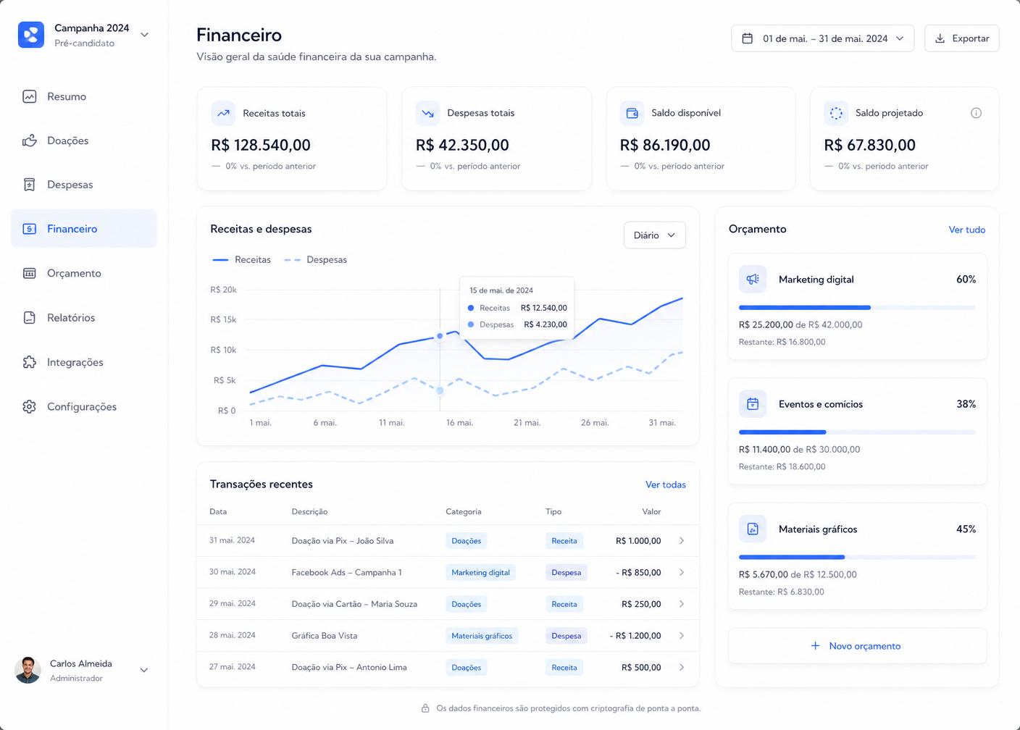The image size is (1020, 730).
Task: Open the Diário chart interval dropdown
Action: point(654,235)
